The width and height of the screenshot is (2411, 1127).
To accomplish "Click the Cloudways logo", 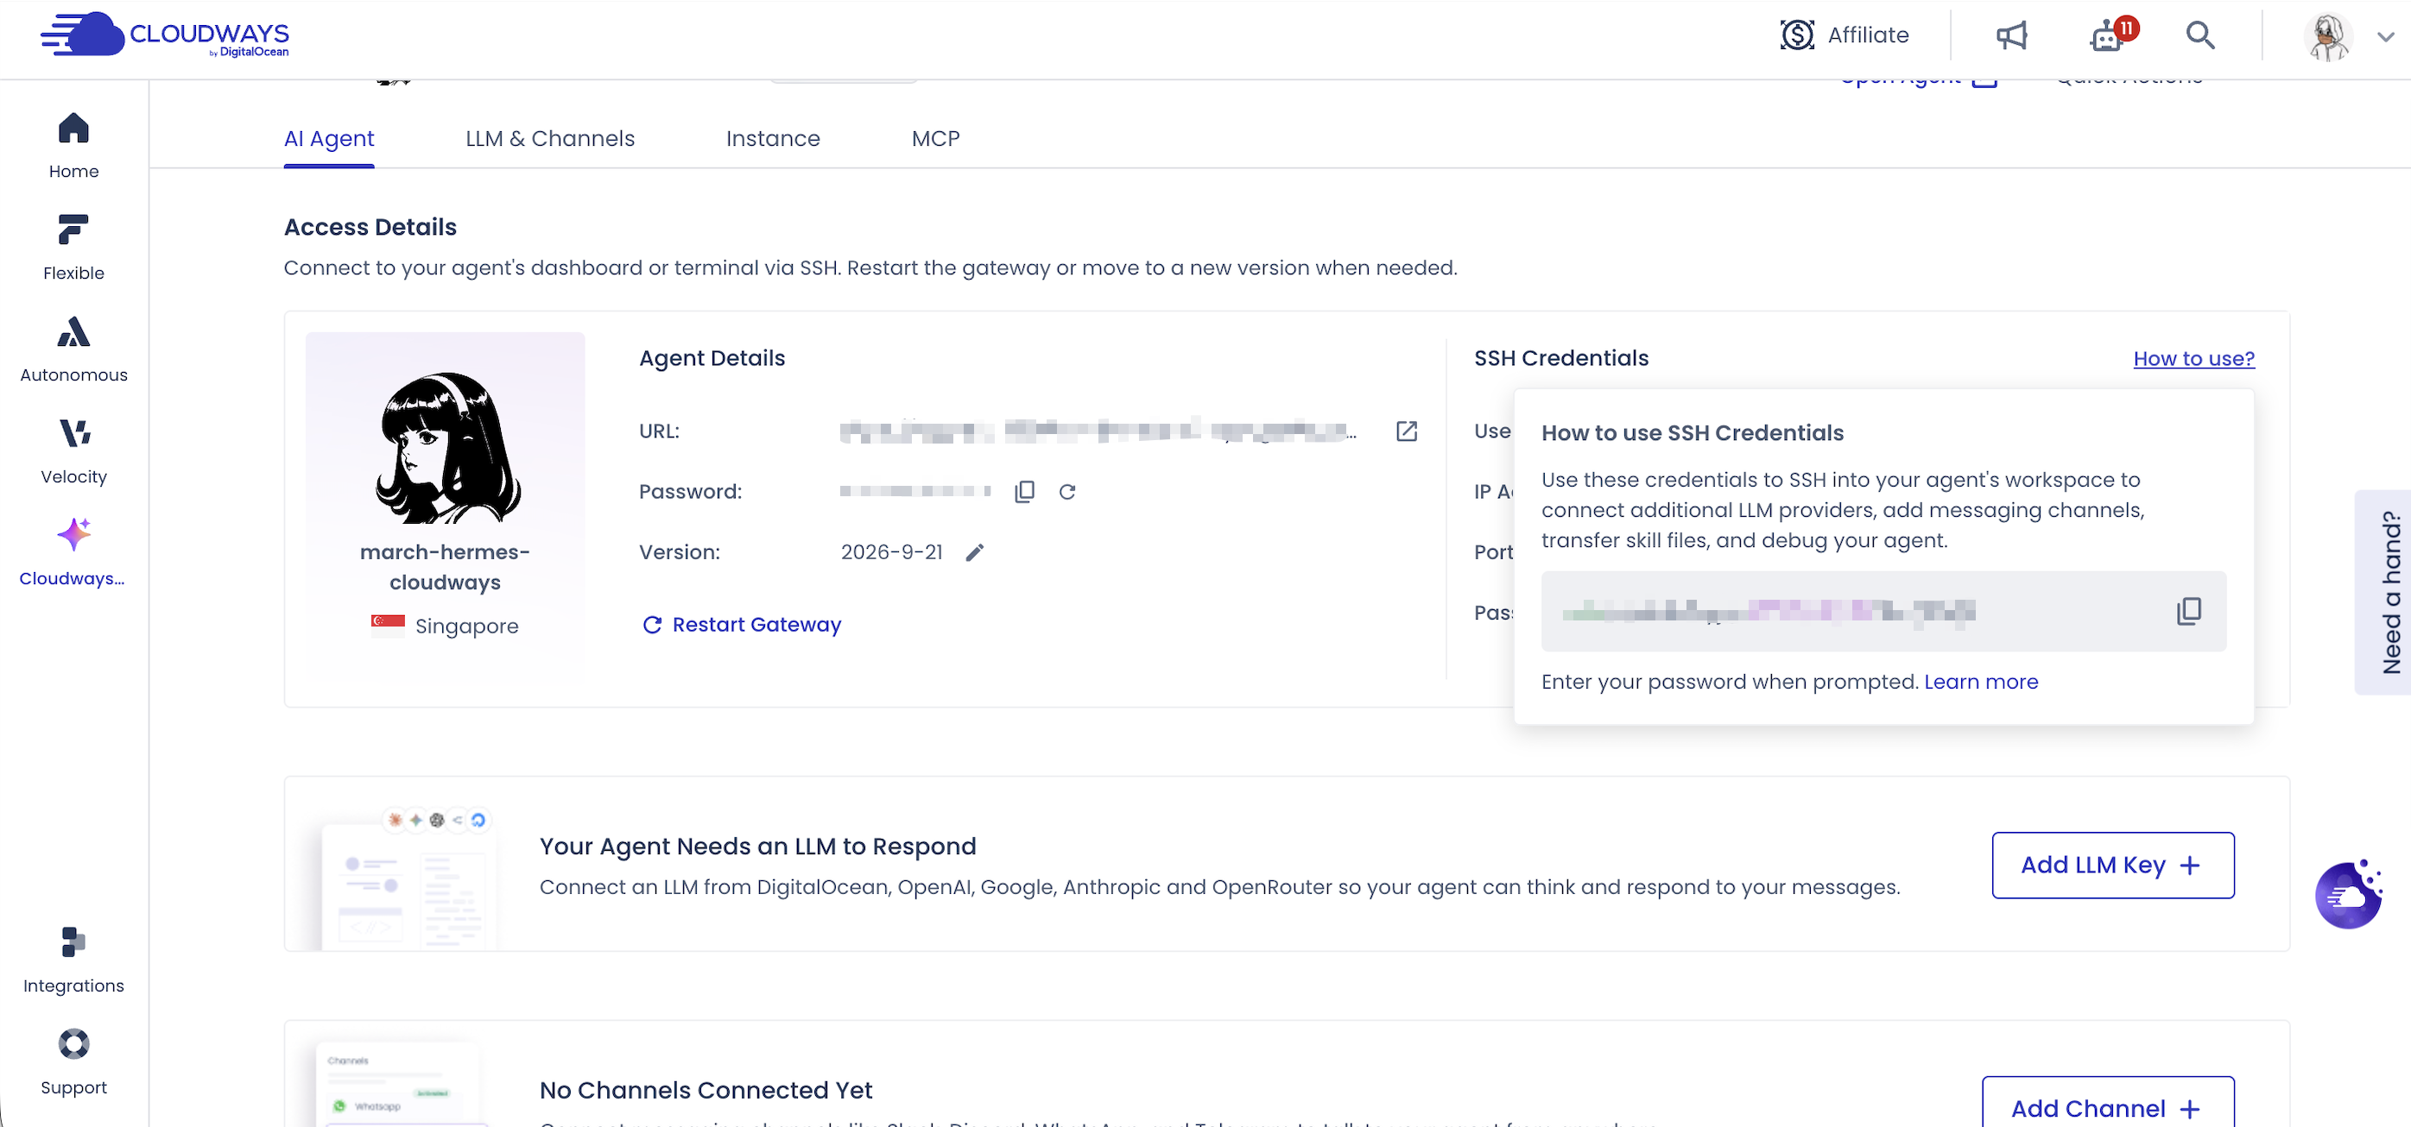I will coord(166,35).
